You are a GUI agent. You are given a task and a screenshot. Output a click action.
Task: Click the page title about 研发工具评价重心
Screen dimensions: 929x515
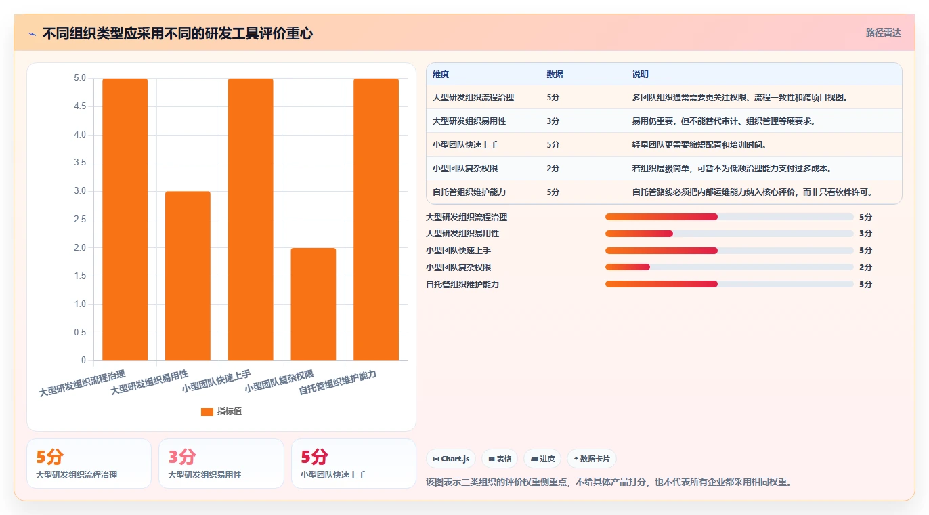click(177, 34)
